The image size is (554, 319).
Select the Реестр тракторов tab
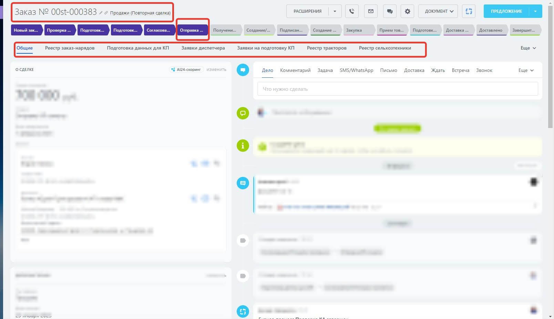pos(327,48)
